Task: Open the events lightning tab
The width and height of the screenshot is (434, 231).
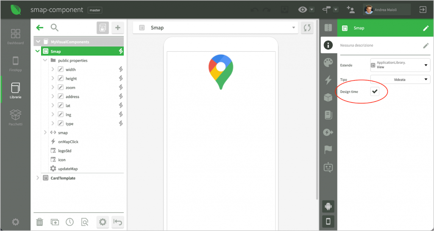Action: 328,80
